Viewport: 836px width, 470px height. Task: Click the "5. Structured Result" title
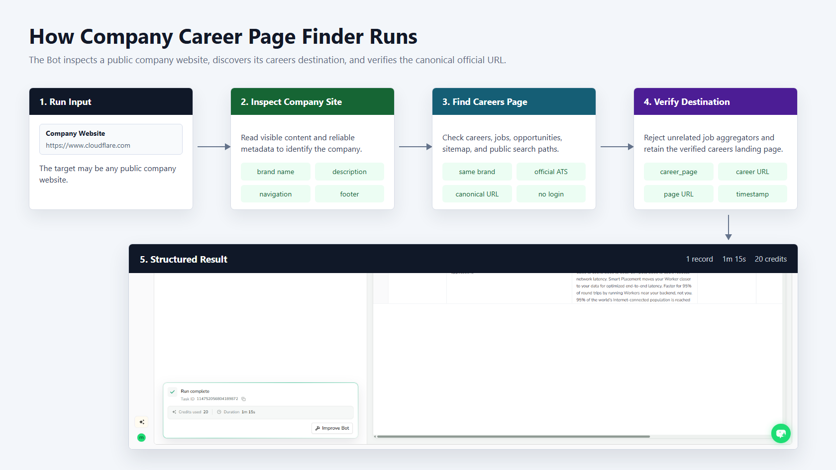pyautogui.click(x=184, y=259)
